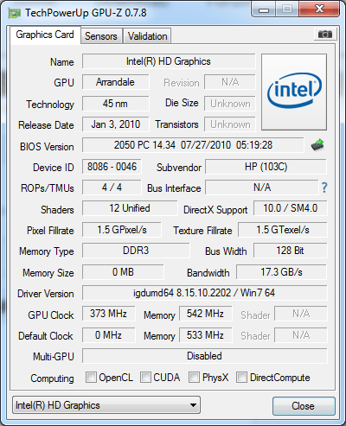
Task: Toggle the DirectCompute checkbox
Action: coord(241,377)
